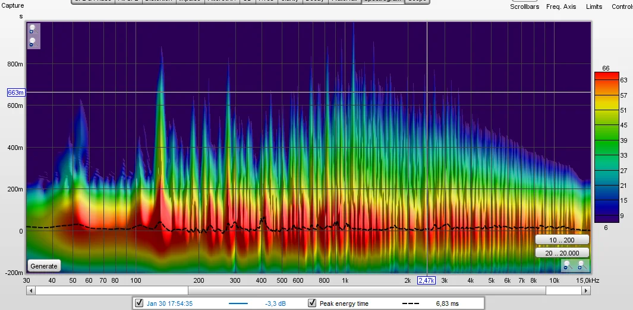Image resolution: width=633 pixels, height=310 pixels.
Task: Click the horizontal scrollbar left arrow
Action: [x=31, y=290]
